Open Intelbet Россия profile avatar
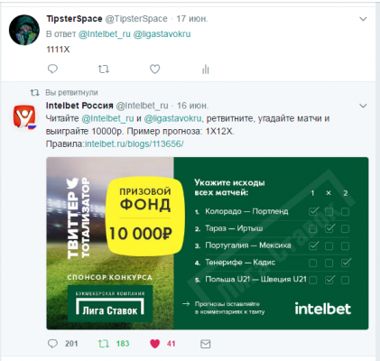This screenshot has height=361, width=380. (x=24, y=116)
